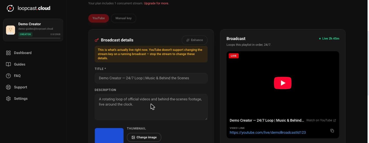Viewport: 369px width, 143px height.
Task: Open the Support menu item
Action: tap(33, 87)
